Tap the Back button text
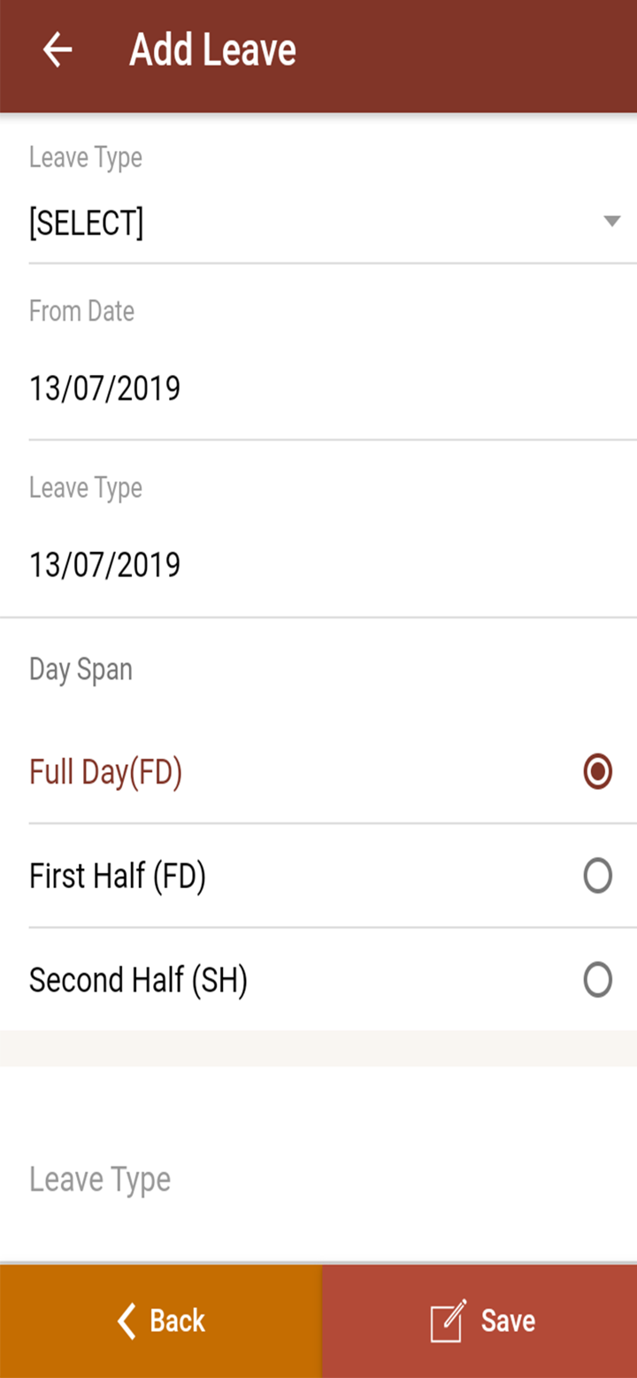The height and width of the screenshot is (1378, 637). [177, 1321]
